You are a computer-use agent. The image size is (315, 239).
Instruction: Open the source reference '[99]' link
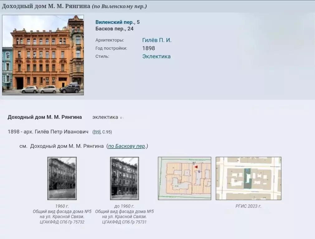(97, 132)
